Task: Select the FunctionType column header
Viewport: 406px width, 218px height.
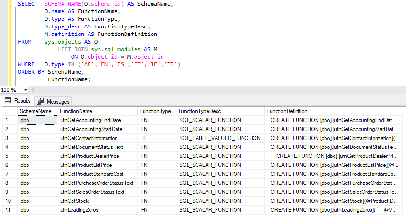Action: pos(155,111)
